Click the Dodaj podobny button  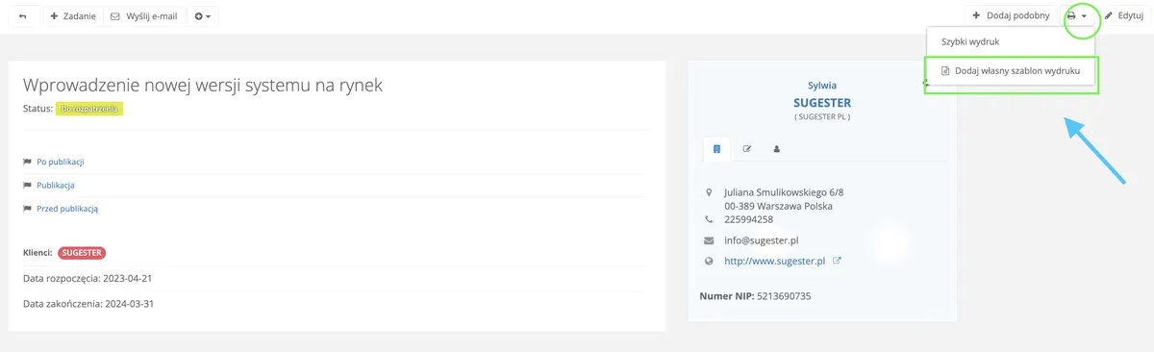1010,16
